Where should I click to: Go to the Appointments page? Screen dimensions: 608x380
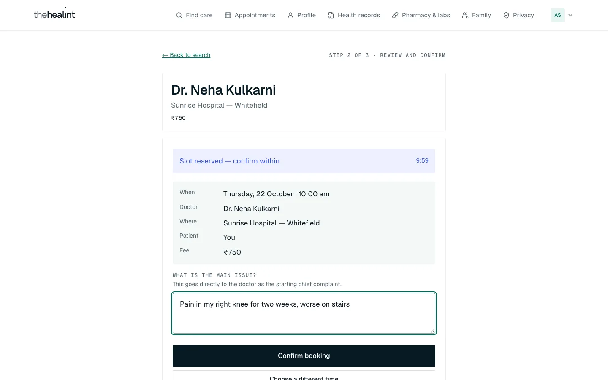(250, 15)
